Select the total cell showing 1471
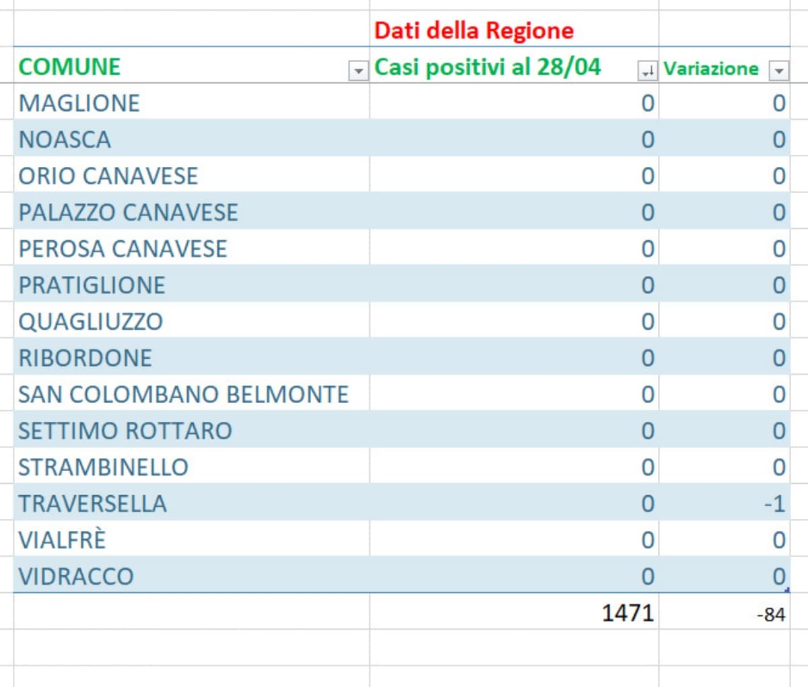This screenshot has height=687, width=808. pos(628,613)
